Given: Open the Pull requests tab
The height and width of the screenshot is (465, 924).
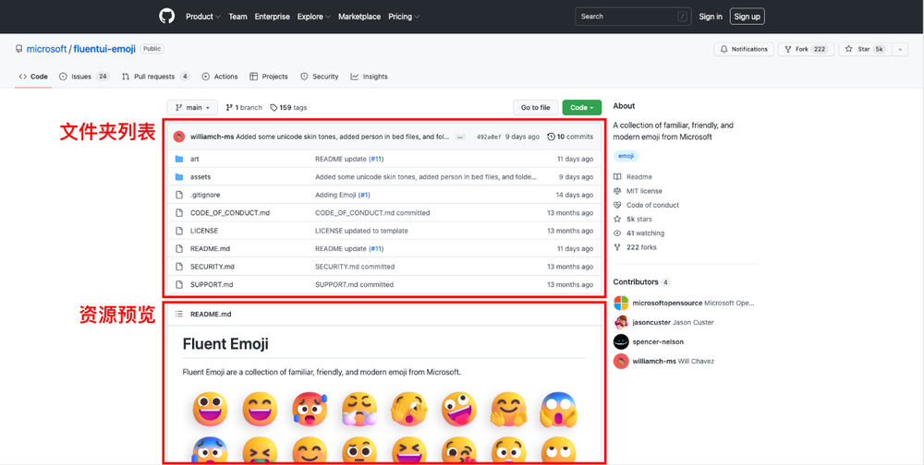Looking at the screenshot, I should coord(155,77).
